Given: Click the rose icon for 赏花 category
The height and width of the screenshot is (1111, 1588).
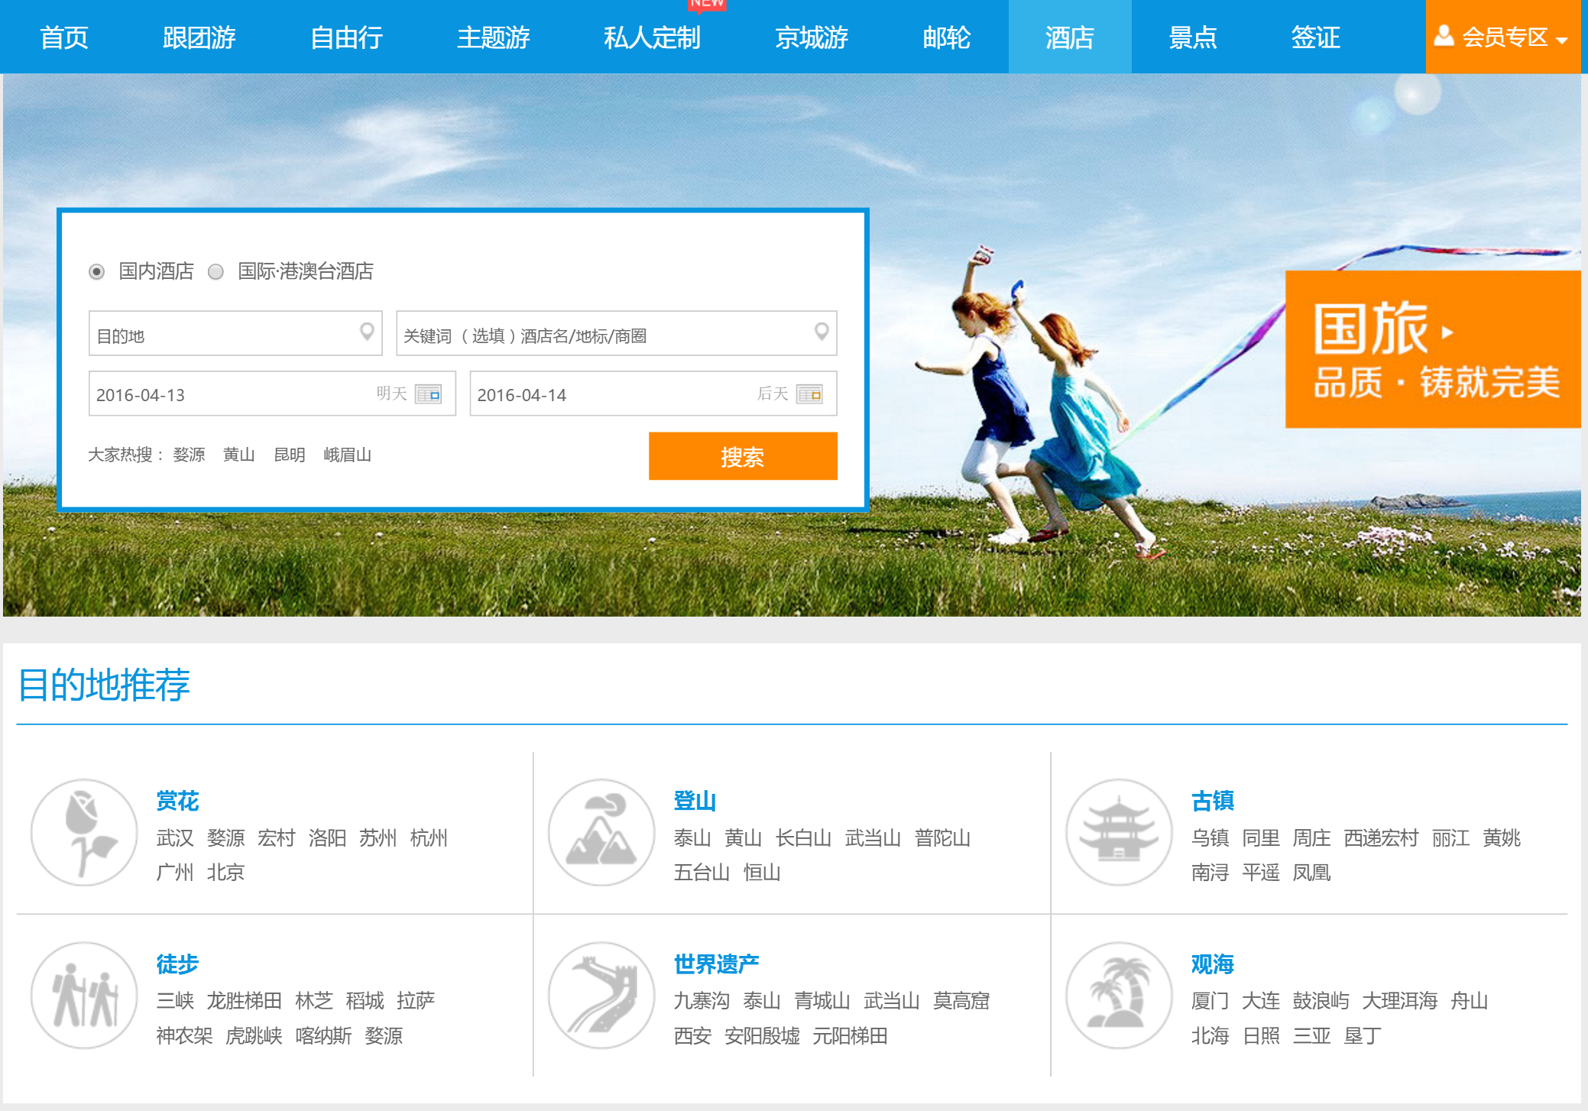Looking at the screenshot, I should (x=84, y=832).
